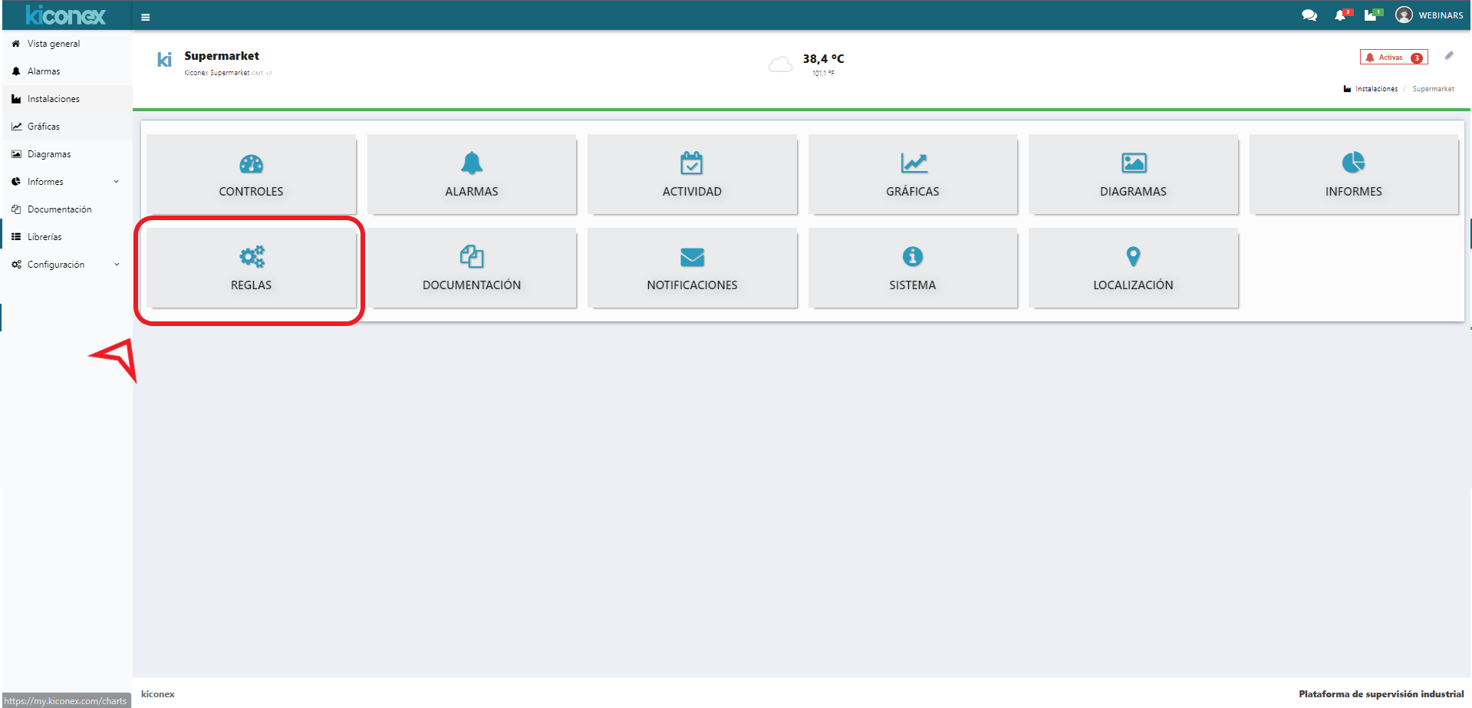Click the Instalaciones breadcrumb link

click(x=1375, y=89)
